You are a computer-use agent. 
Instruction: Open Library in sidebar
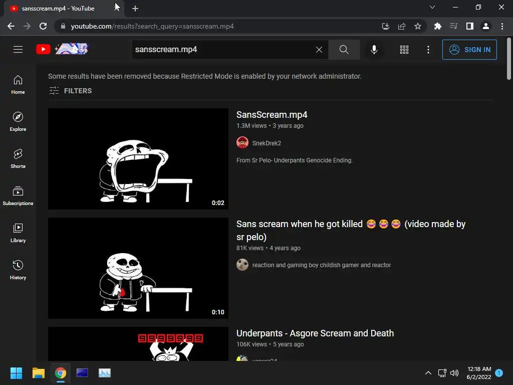tap(18, 233)
